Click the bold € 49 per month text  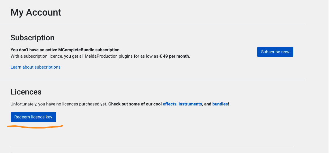[175, 56]
